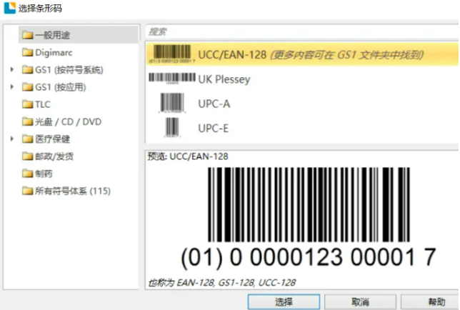Click the 光盘 / CD / DVD folder icon

click(28, 121)
